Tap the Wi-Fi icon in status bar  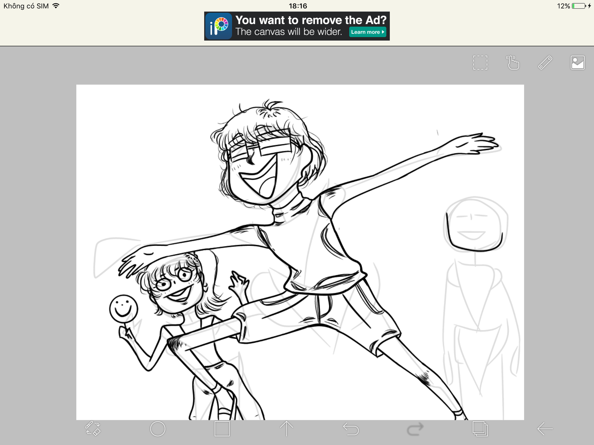click(56, 6)
